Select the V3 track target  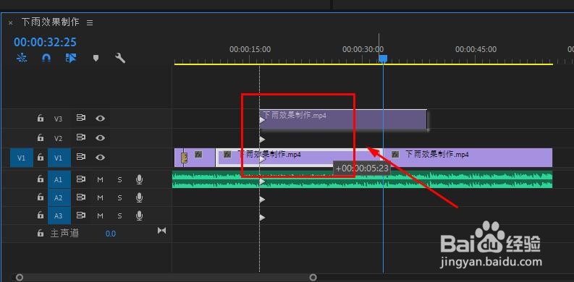pos(59,119)
